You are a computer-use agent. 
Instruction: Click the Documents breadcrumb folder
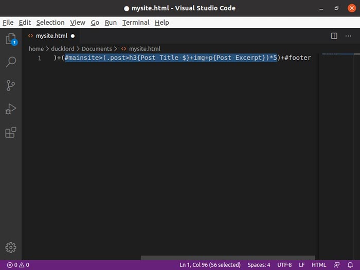point(97,49)
